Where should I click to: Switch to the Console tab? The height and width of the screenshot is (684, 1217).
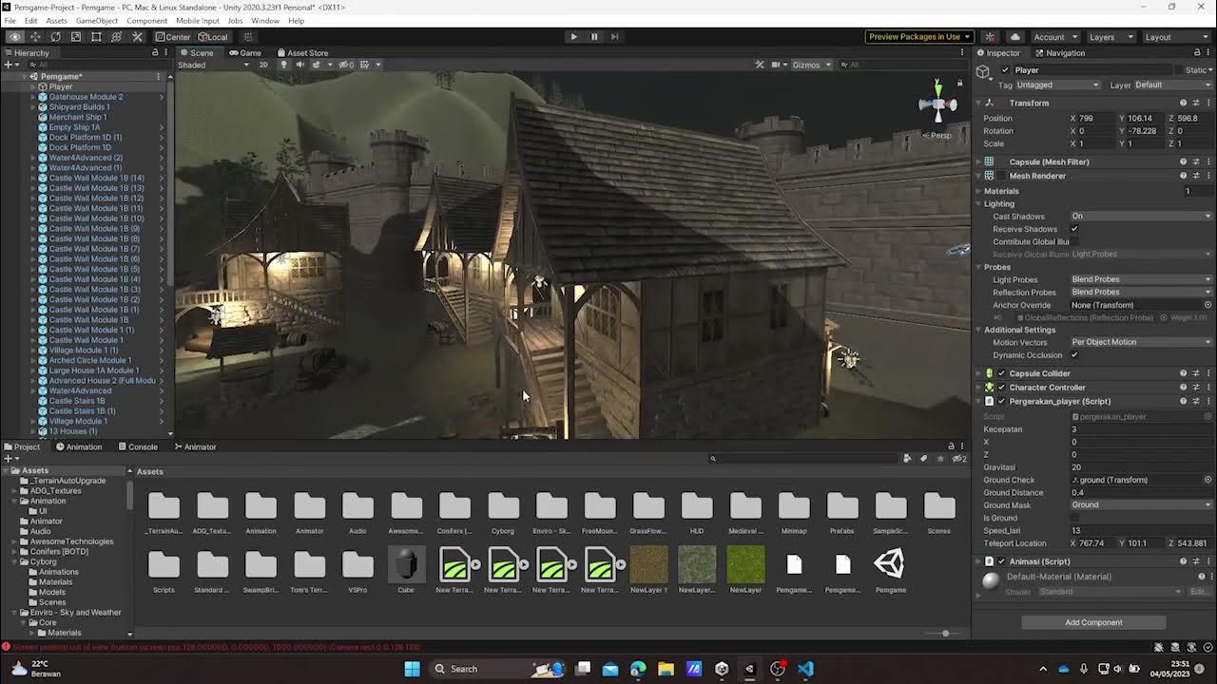[138, 446]
